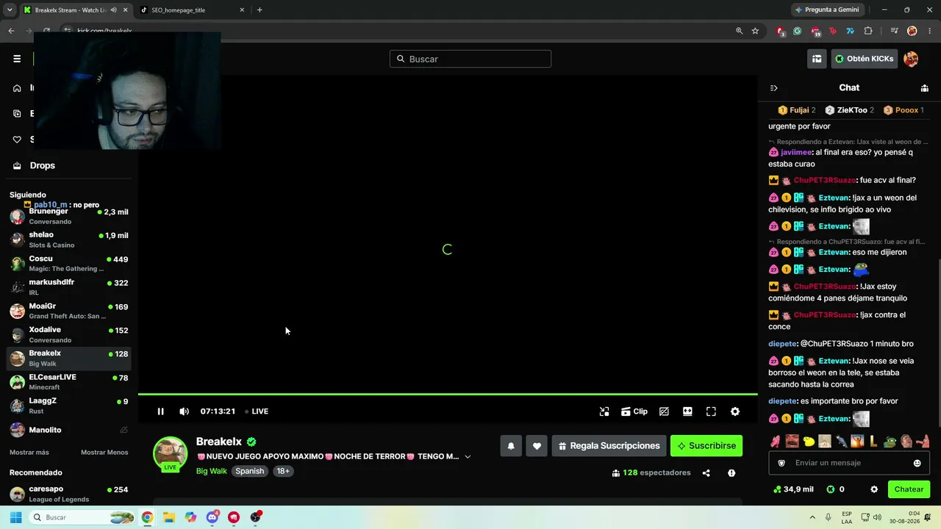Click the taskbar Buscar search box

[82, 517]
